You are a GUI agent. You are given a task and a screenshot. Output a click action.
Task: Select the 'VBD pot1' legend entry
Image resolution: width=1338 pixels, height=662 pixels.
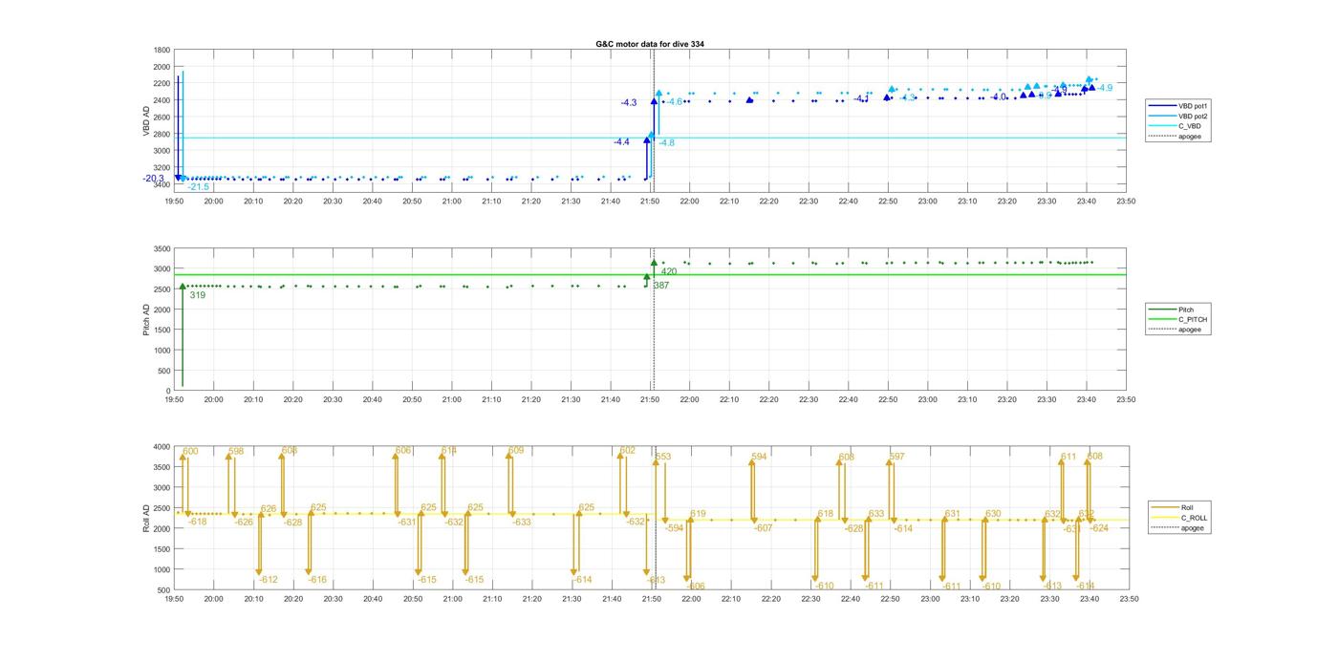coord(1191,105)
